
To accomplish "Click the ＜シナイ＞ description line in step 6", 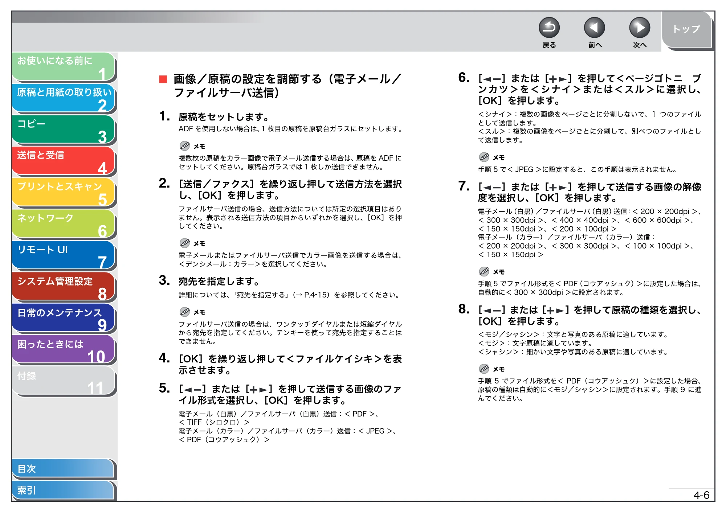I will click(x=590, y=119).
